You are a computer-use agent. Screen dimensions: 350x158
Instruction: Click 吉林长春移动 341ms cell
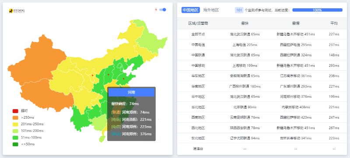296,138
